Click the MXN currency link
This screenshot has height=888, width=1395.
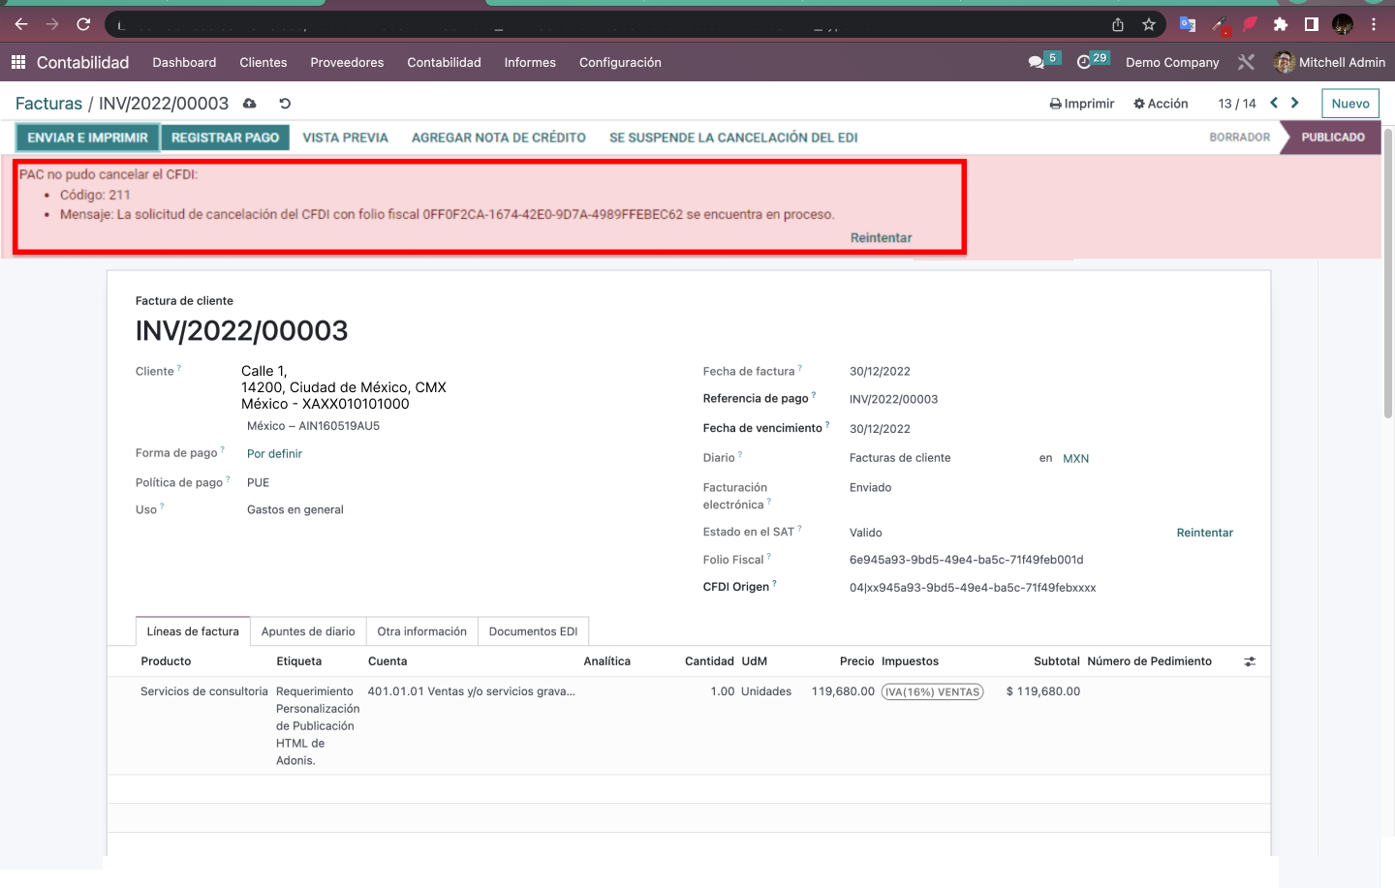(x=1075, y=459)
